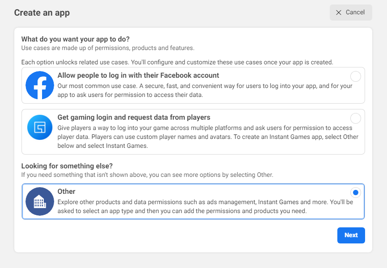Click the 'Create an app' heading
Screen dimensions: 387x268
[x=42, y=13]
